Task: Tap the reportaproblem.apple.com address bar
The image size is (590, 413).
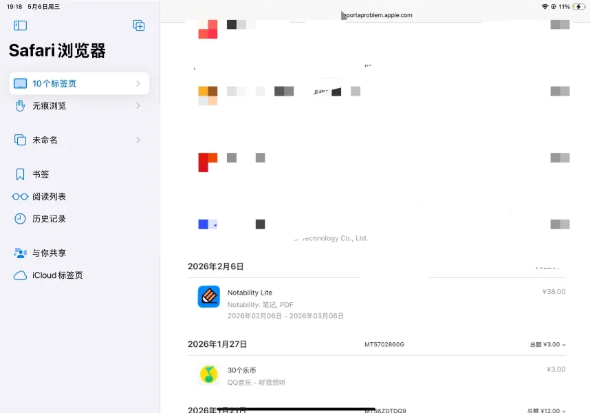Action: 377,15
